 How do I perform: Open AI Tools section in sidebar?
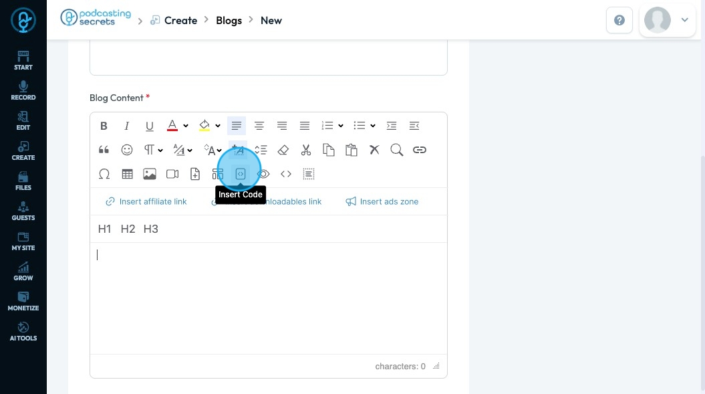tap(23, 332)
